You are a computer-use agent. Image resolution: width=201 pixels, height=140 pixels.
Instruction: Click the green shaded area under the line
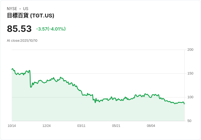pos(97,111)
